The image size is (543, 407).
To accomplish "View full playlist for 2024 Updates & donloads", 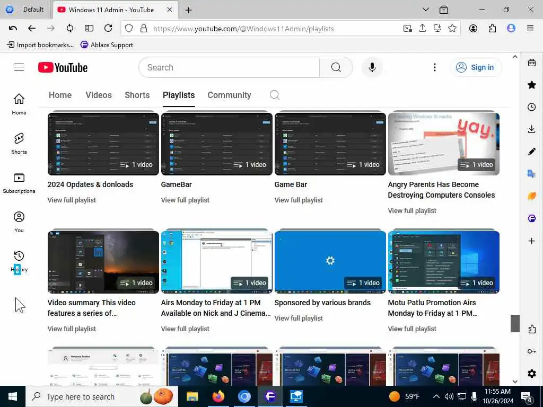I will coord(72,200).
